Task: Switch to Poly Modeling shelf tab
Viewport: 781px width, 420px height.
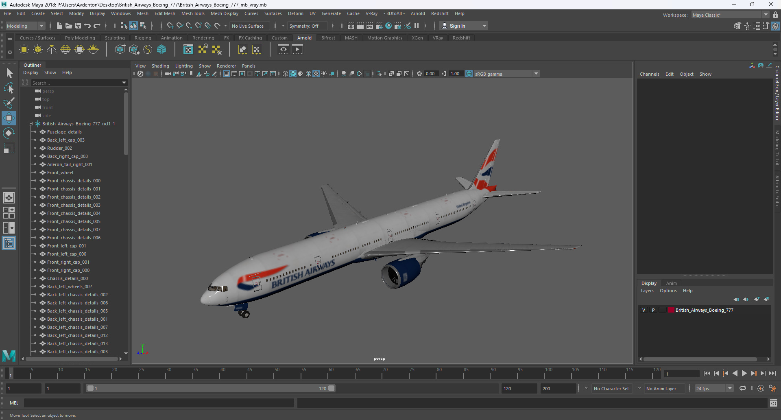Action: 80,38
